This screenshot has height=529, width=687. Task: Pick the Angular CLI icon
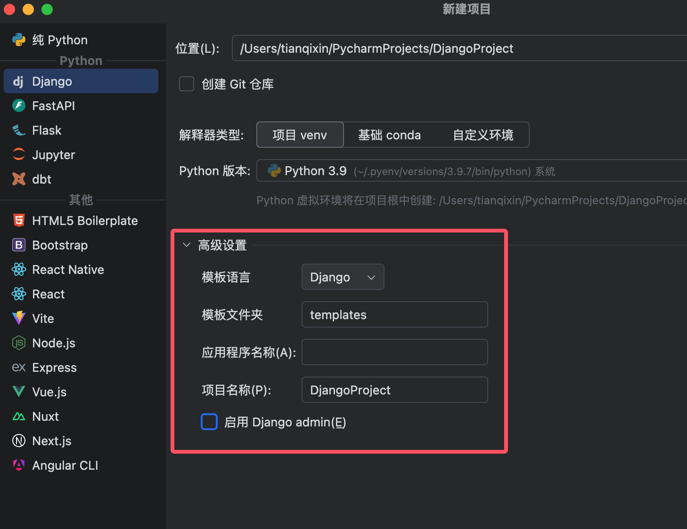coord(19,465)
